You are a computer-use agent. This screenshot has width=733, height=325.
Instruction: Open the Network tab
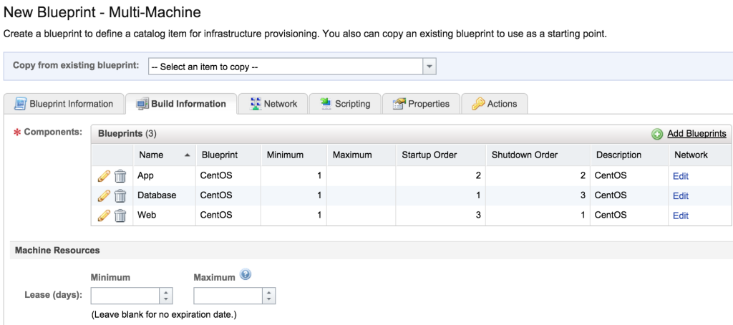pyautogui.click(x=273, y=104)
